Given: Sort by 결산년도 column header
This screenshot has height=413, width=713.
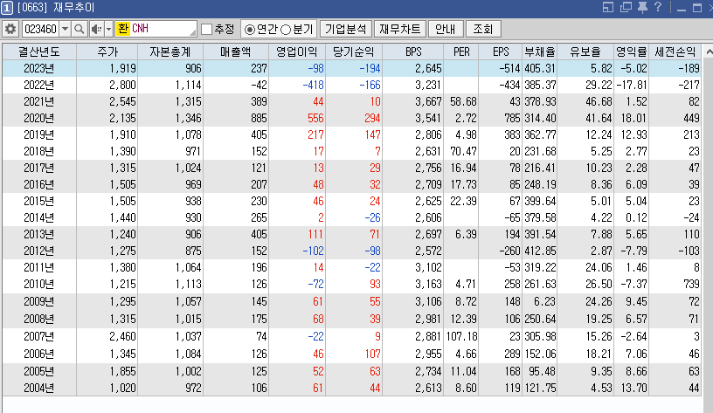Looking at the screenshot, I should coord(39,52).
